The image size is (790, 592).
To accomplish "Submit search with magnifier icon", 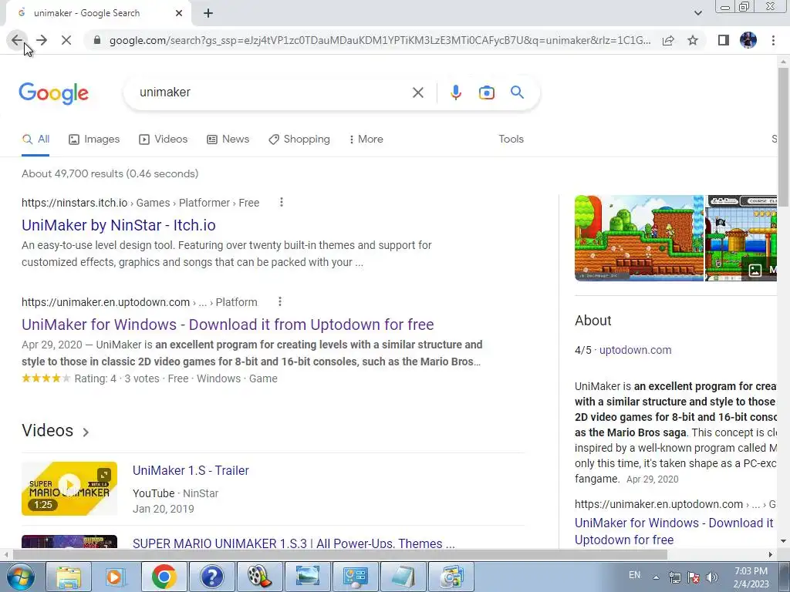I will 517,92.
